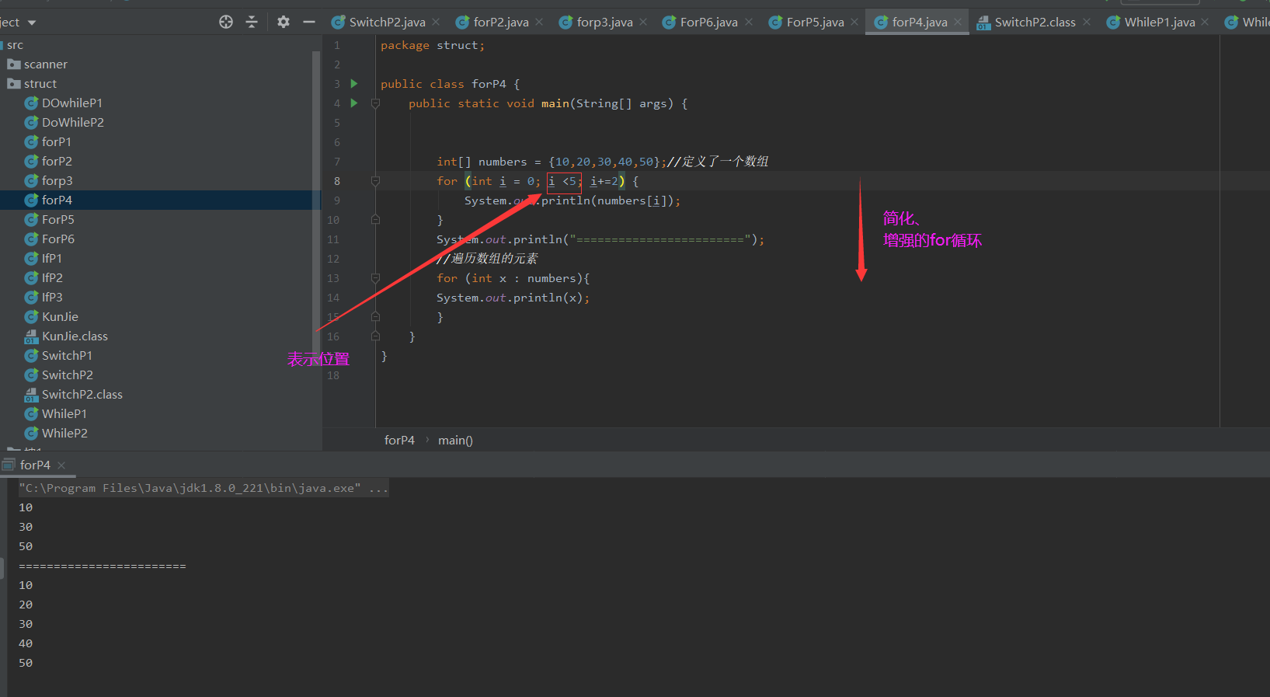The width and height of the screenshot is (1270, 697).
Task: Select src folder in project tree
Action: coord(15,44)
